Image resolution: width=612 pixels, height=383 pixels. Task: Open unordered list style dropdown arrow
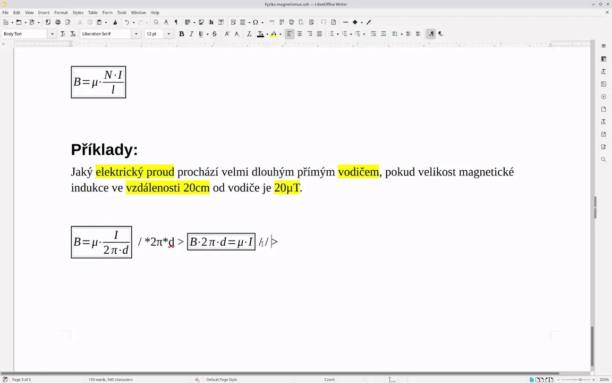tap(338, 35)
